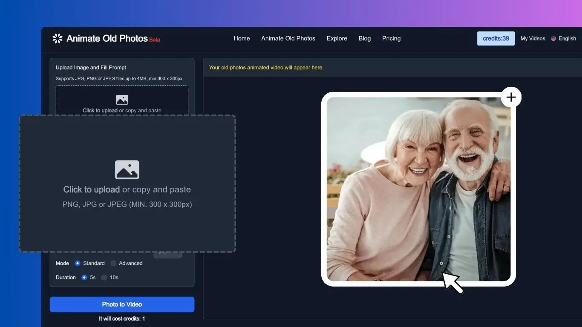Image resolution: width=582 pixels, height=327 pixels.
Task: Select Standard mode
Action: [x=78, y=263]
